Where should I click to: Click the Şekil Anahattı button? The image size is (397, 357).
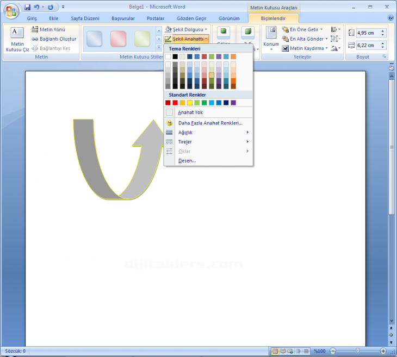point(187,39)
